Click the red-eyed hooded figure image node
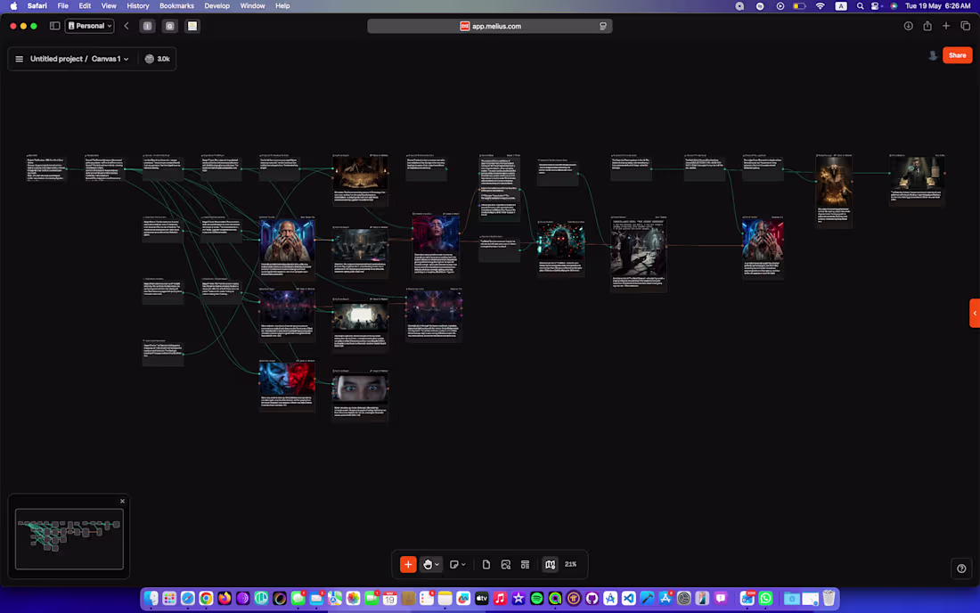This screenshot has height=613, width=980. pos(561,241)
